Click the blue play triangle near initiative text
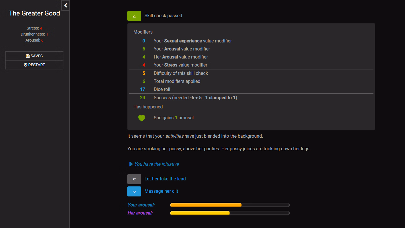 [x=131, y=164]
